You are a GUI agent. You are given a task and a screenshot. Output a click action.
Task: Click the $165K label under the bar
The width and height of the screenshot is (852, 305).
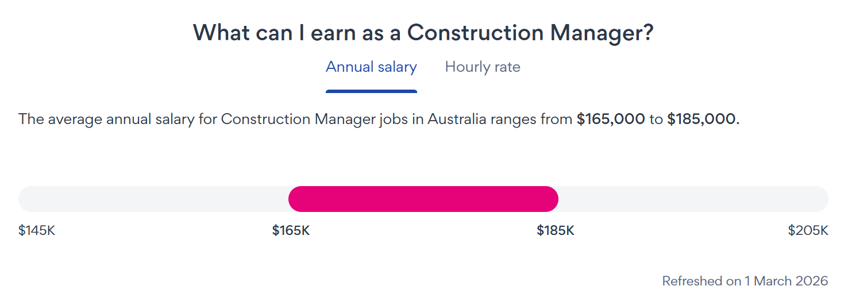pos(291,231)
